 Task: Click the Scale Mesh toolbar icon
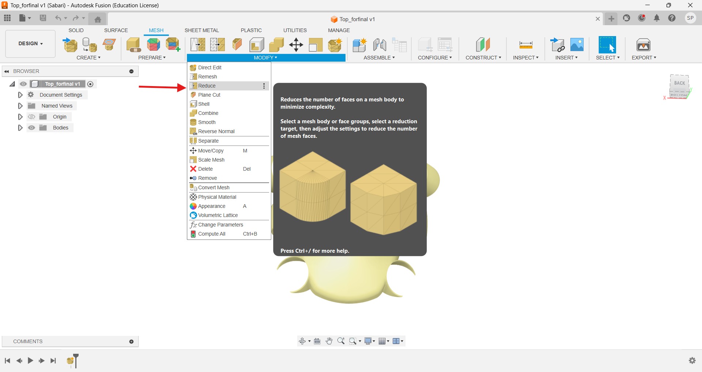pos(316,45)
